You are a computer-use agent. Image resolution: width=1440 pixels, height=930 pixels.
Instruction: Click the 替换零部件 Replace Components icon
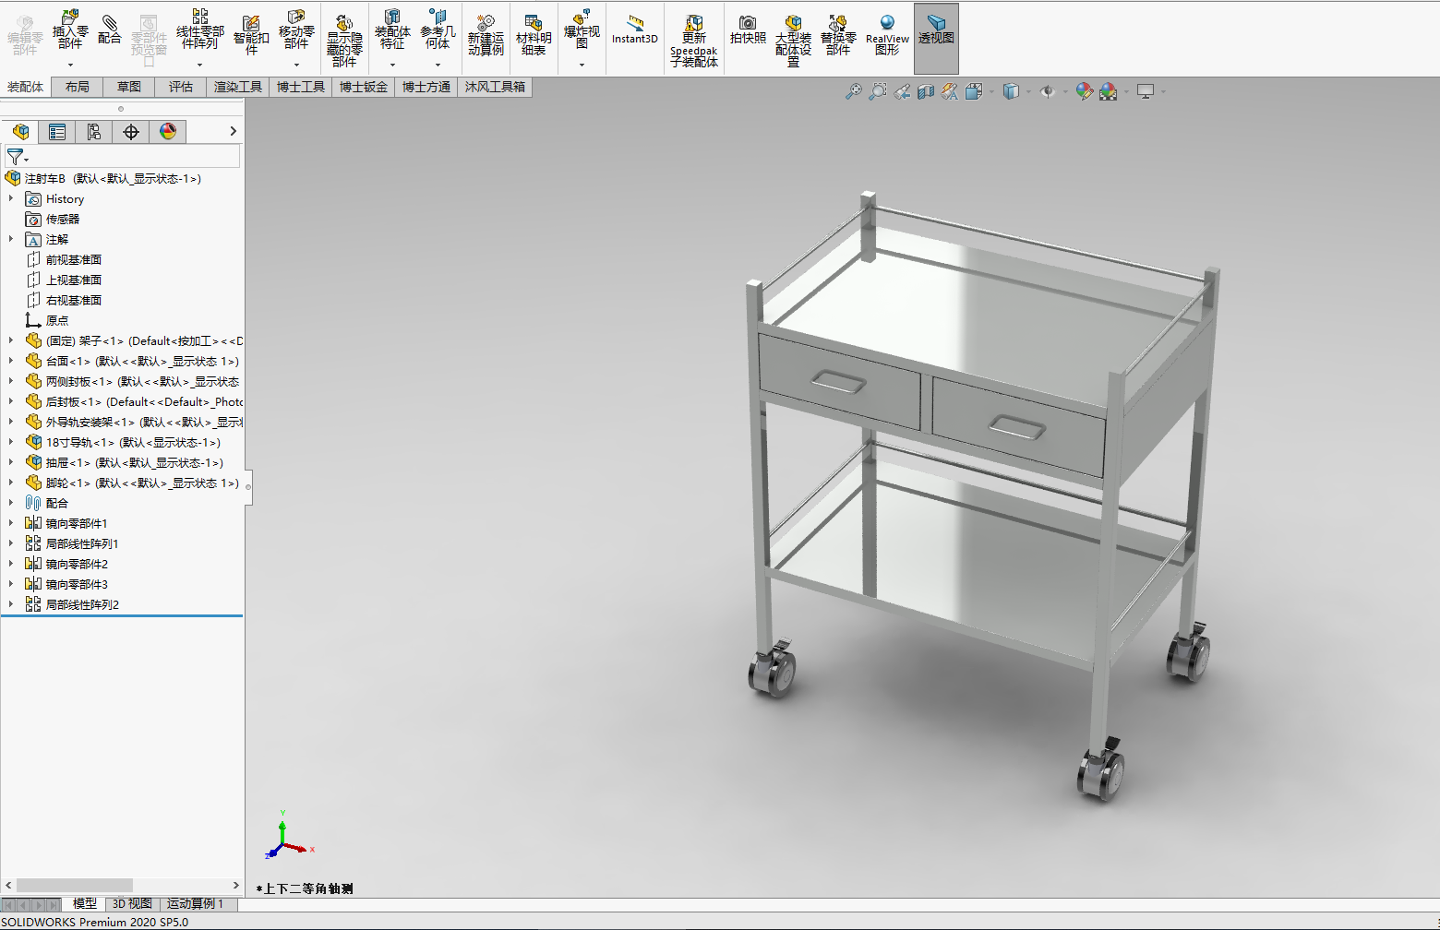[838, 36]
